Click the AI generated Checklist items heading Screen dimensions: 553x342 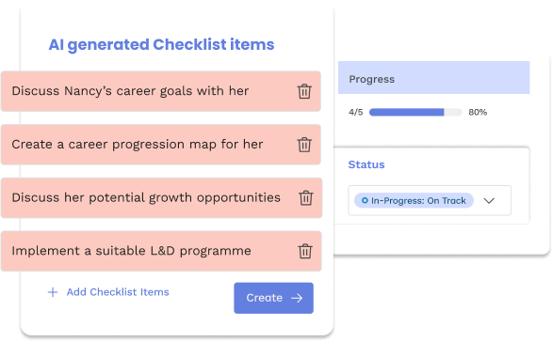[x=161, y=45]
